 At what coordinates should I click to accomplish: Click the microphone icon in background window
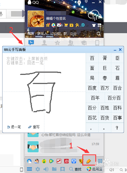point(1,14)
